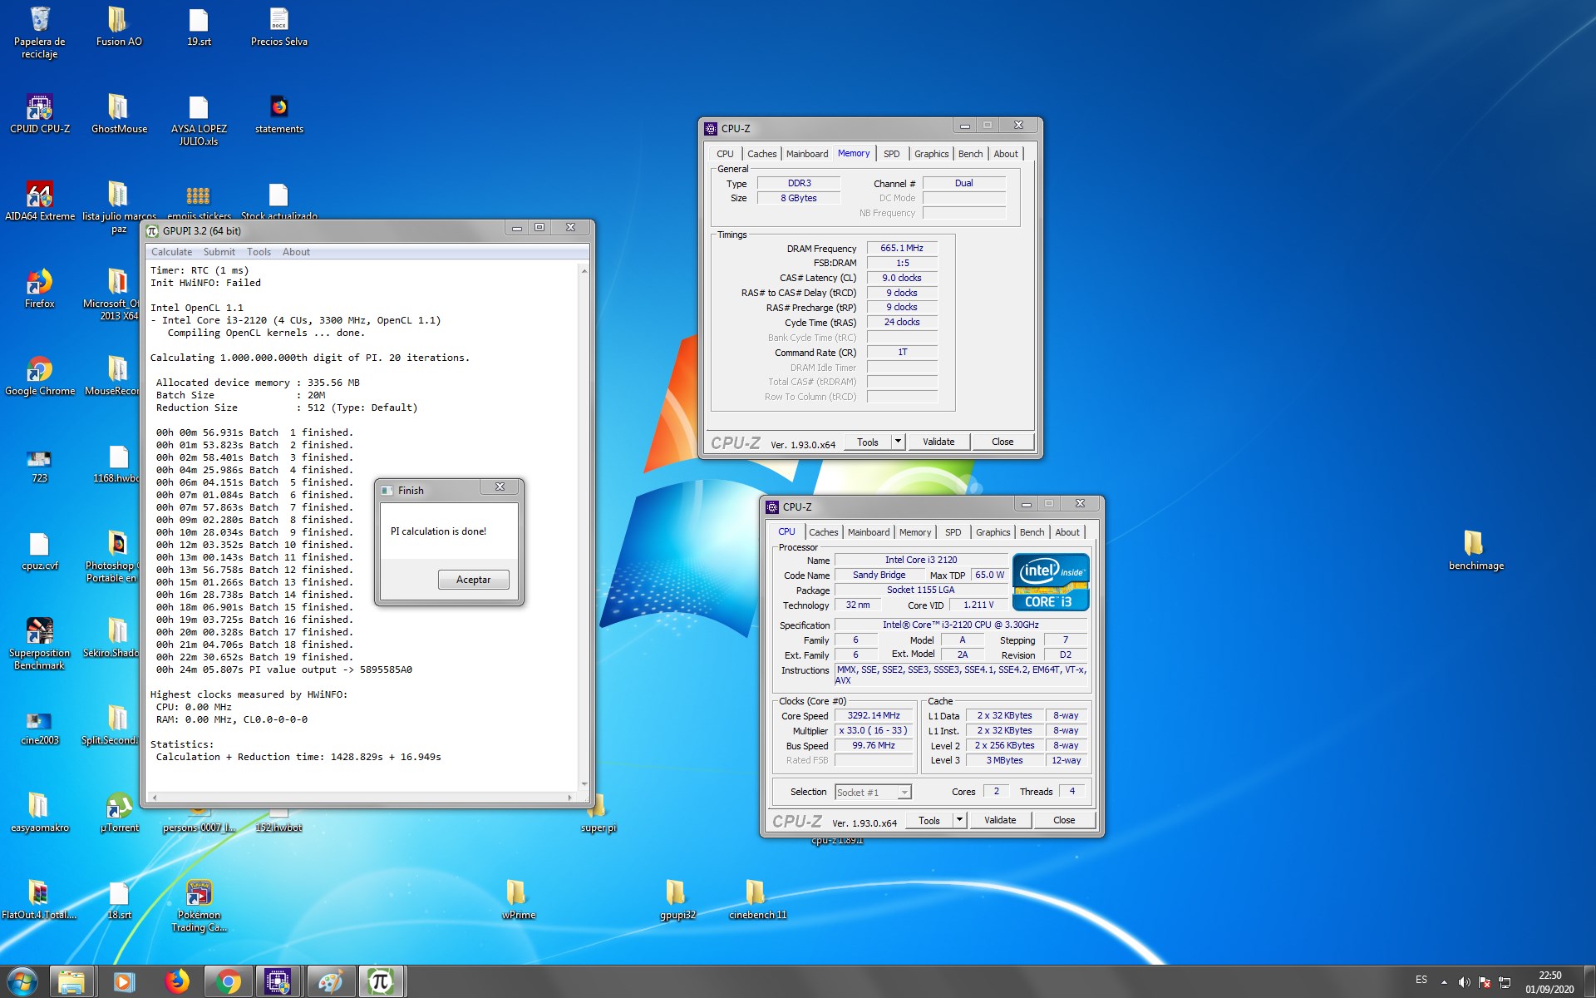Select the 723 desktop icon
The image size is (1596, 998).
39,462
